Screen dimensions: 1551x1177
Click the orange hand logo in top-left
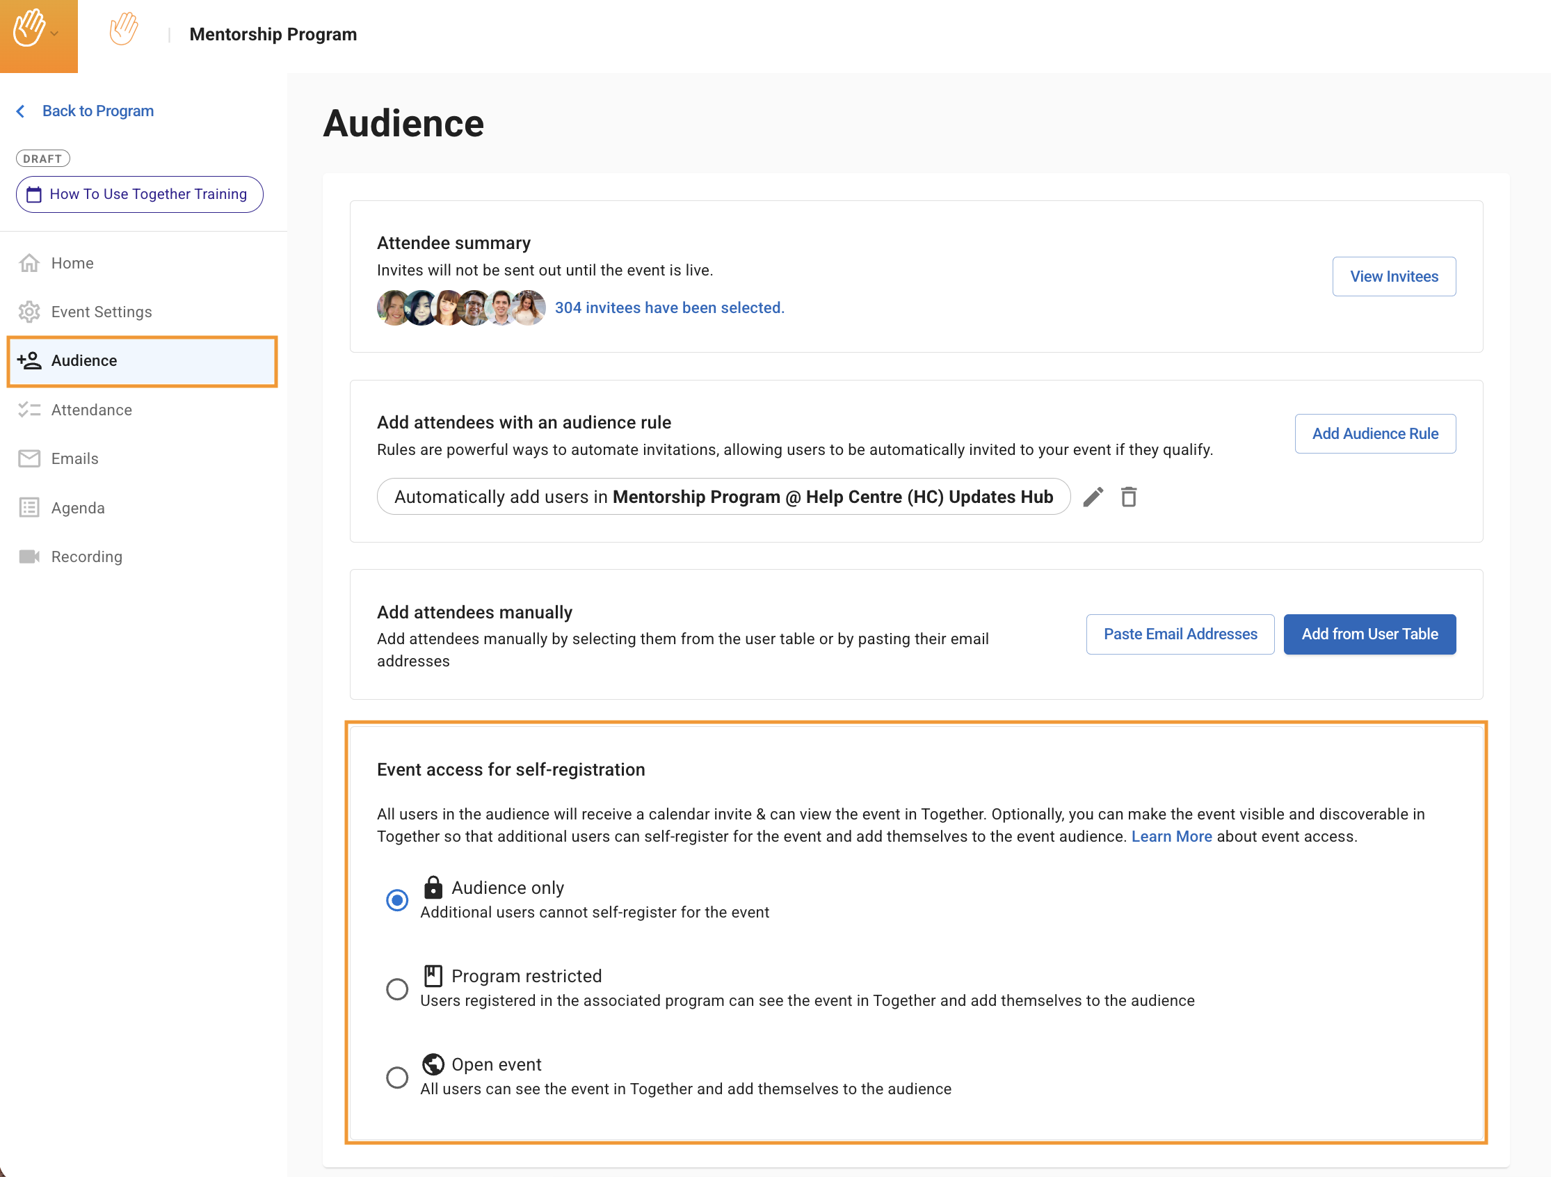(29, 29)
